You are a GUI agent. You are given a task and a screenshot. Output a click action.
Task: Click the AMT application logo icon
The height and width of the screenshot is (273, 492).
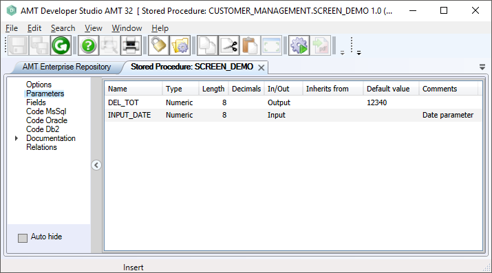tap(11, 10)
